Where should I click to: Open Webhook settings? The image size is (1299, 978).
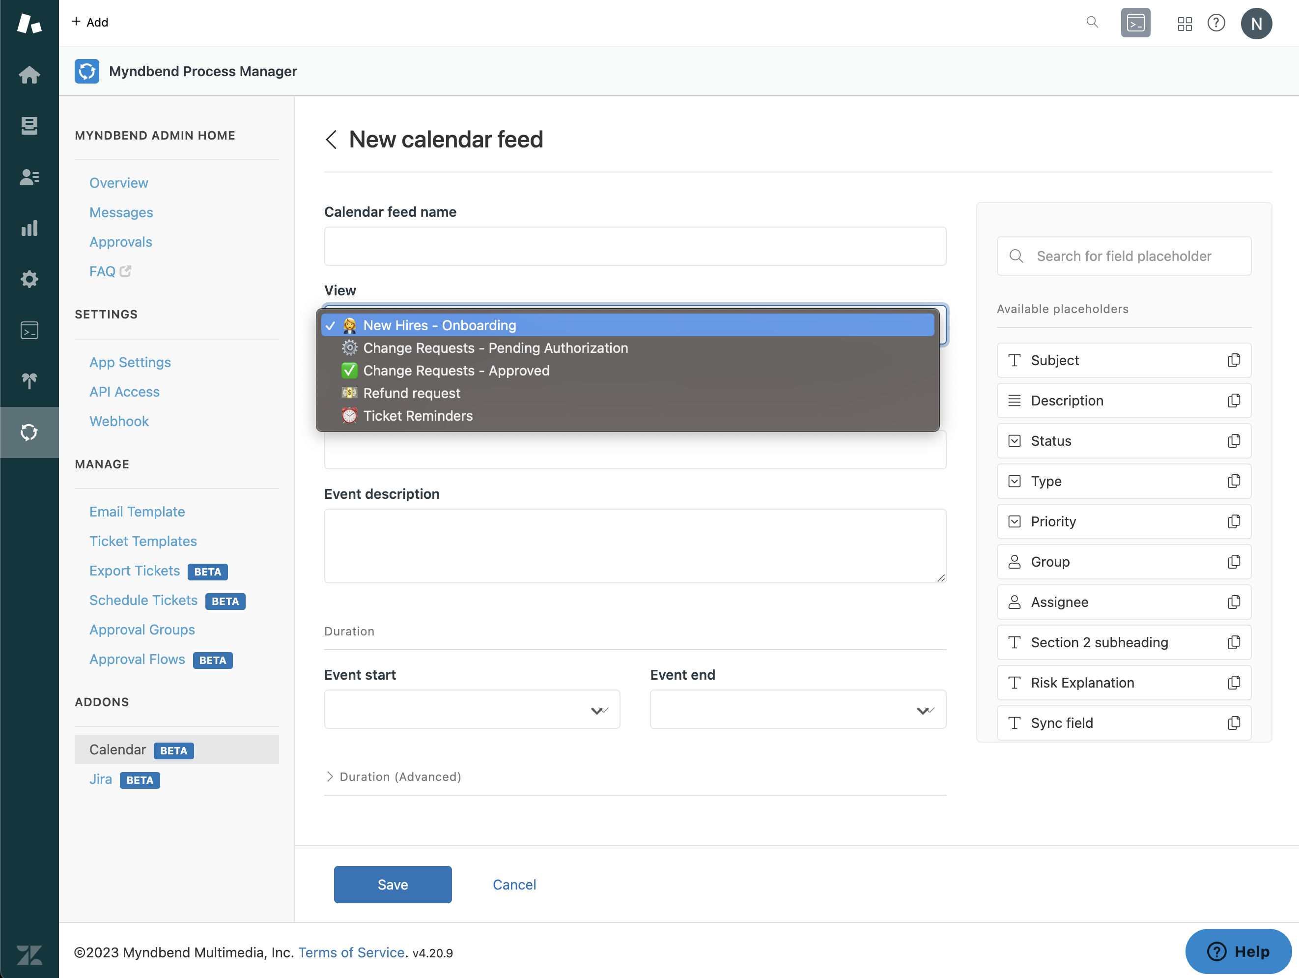click(119, 421)
